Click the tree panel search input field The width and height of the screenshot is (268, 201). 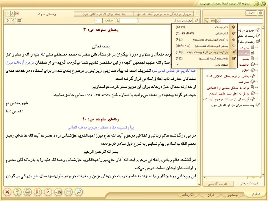click(241, 21)
